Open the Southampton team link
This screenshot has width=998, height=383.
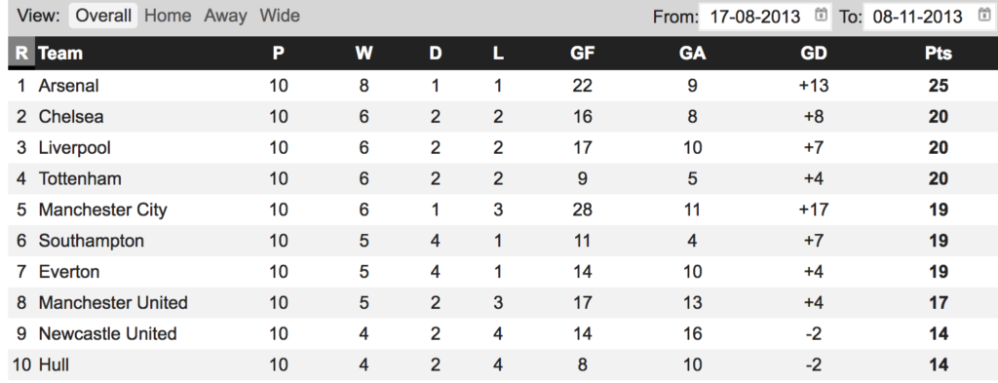point(91,241)
